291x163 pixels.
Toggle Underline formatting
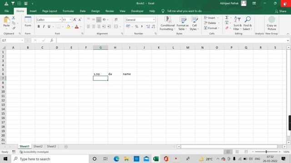pos(49,27)
